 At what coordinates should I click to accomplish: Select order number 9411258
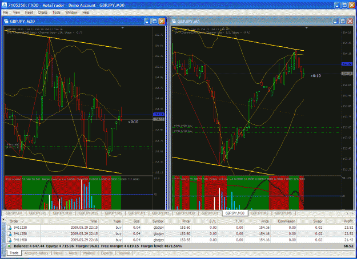[20, 233]
